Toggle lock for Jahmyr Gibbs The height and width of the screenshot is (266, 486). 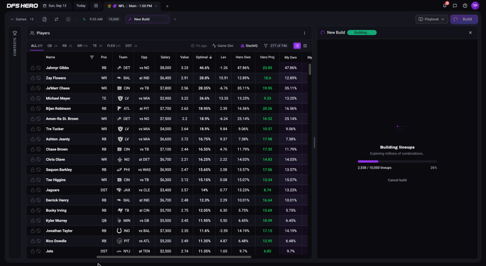33,68
